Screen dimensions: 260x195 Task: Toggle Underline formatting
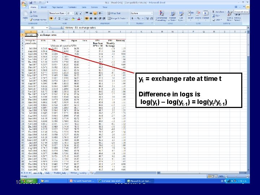click(x=59, y=18)
